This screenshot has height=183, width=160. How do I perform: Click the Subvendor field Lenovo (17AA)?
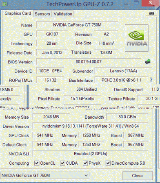coord(123,71)
